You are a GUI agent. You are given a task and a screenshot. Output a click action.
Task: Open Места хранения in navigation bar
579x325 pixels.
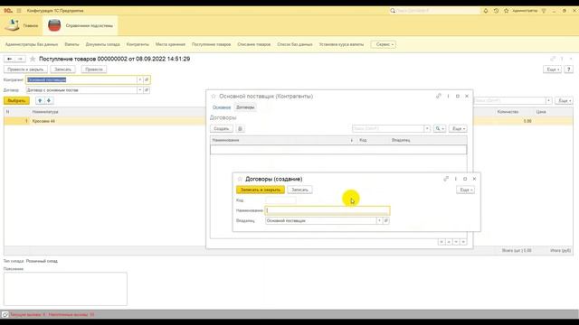[x=170, y=44]
